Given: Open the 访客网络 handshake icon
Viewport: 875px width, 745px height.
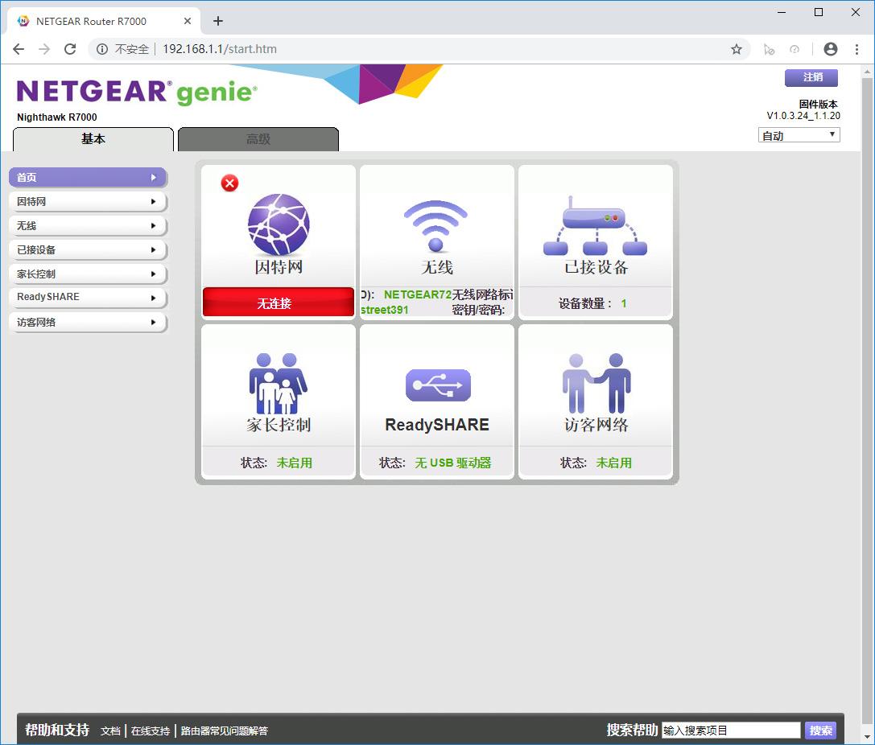Looking at the screenshot, I should click(x=596, y=383).
